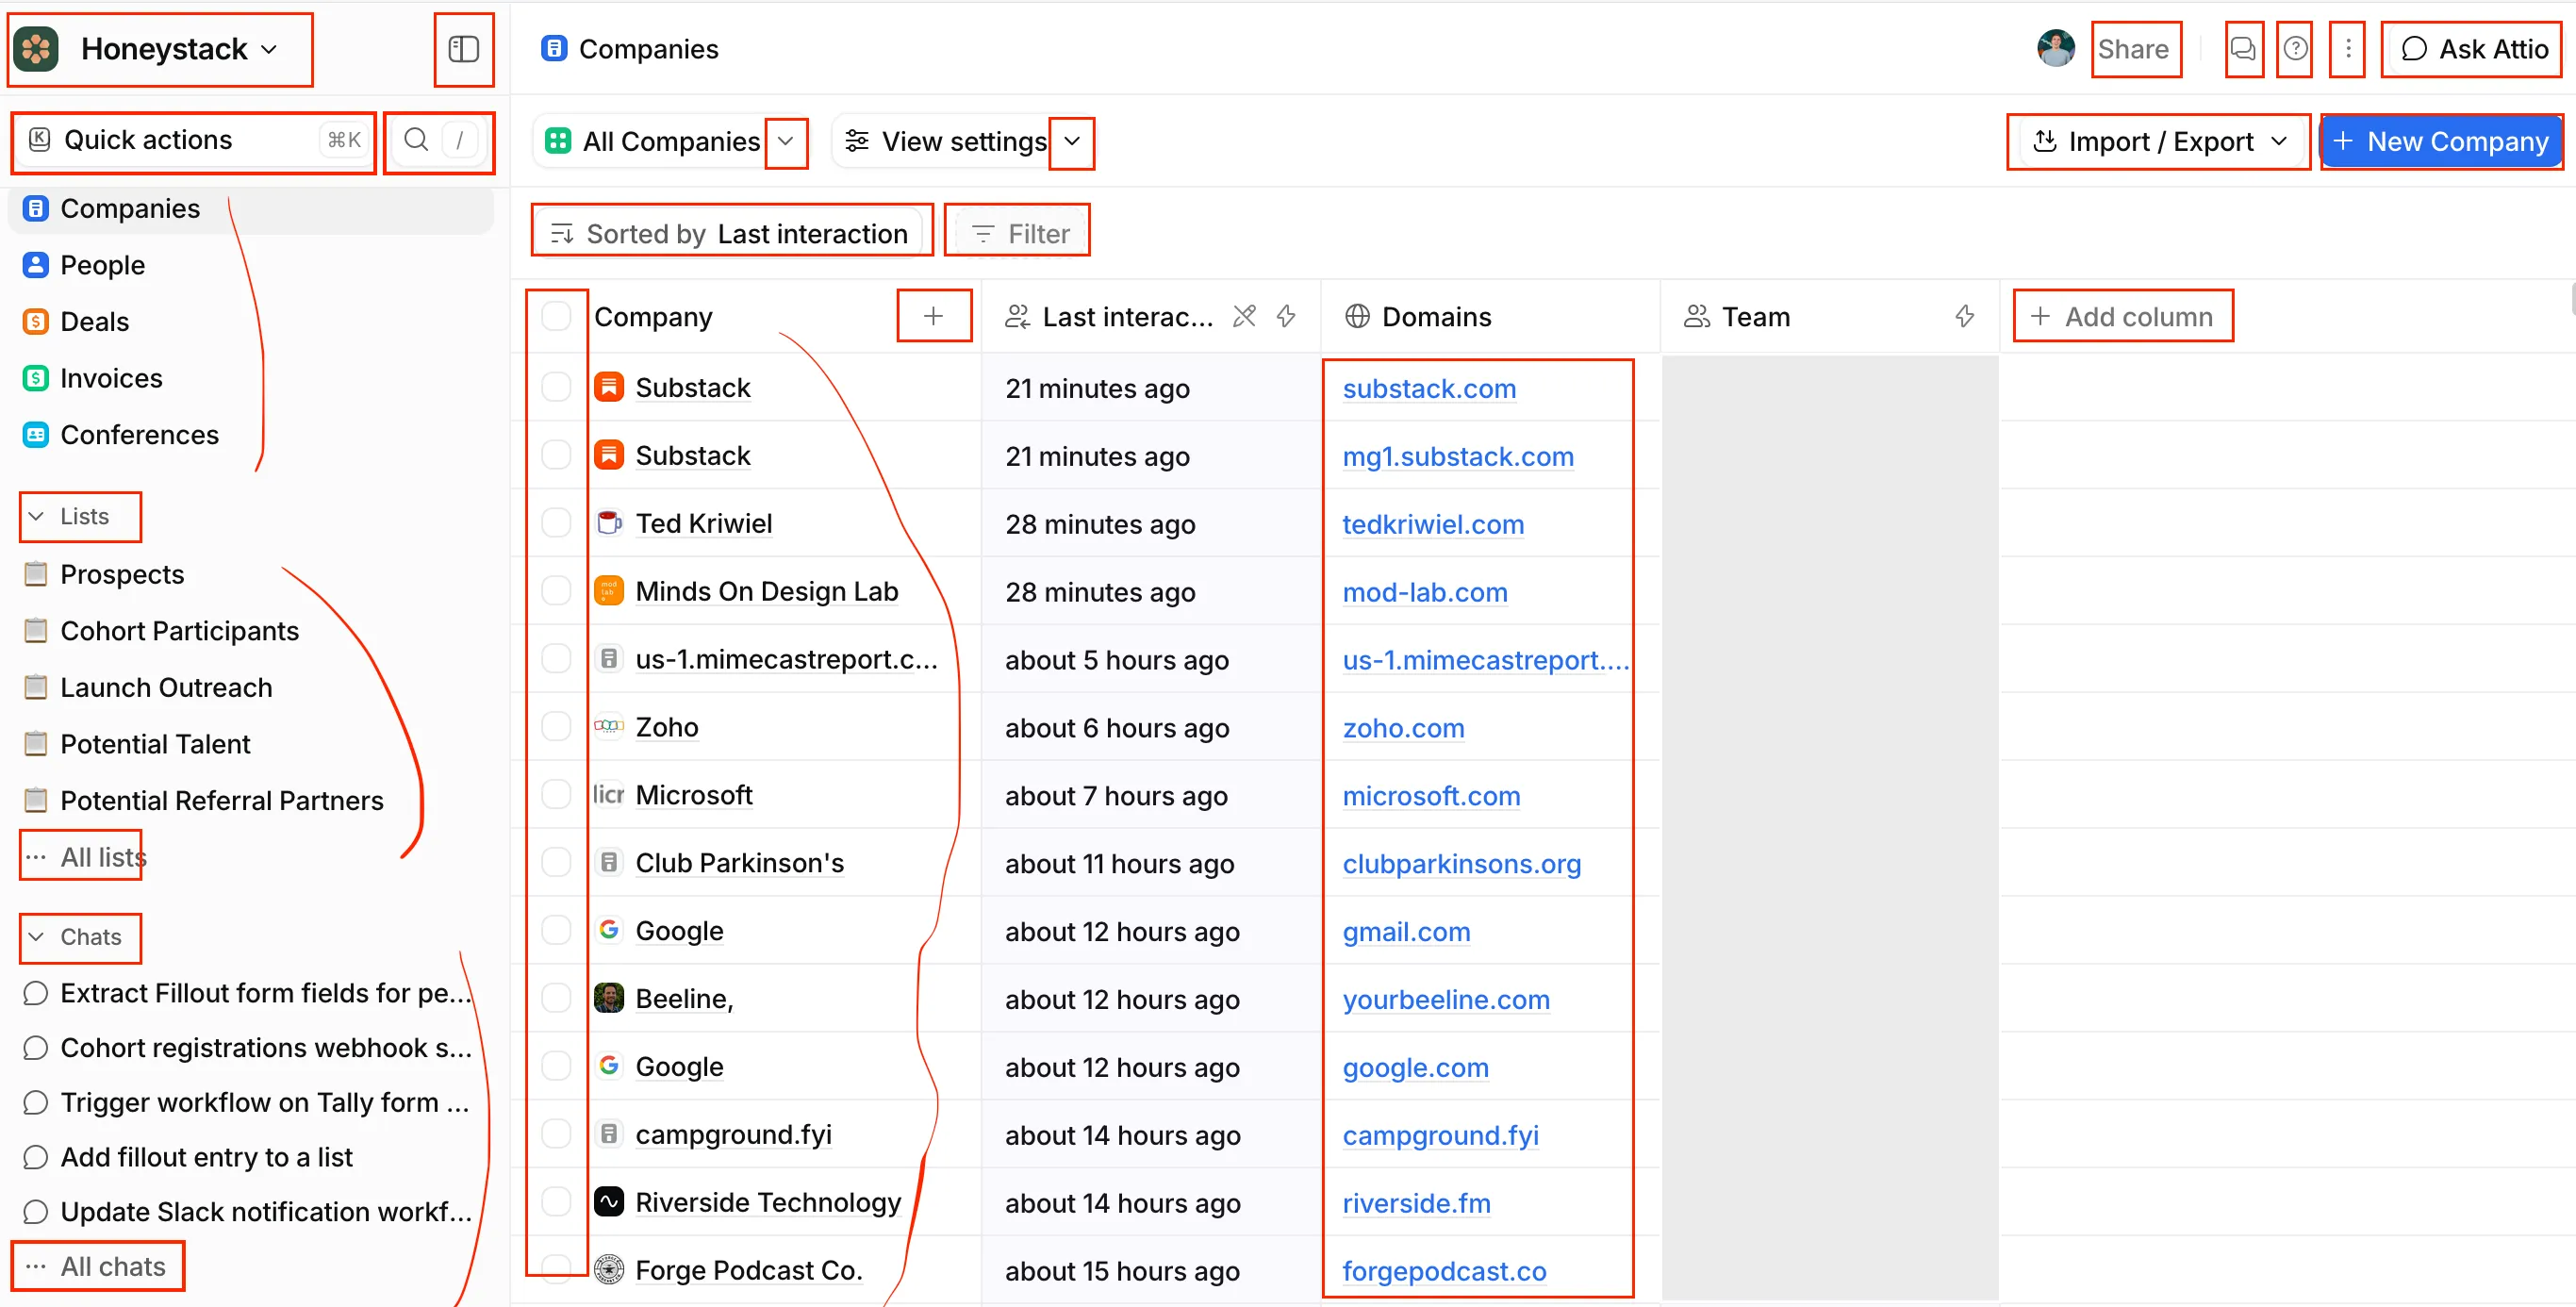Click the Forge Podcast Co. logo
Viewport: 2576px width, 1307px height.
pyautogui.click(x=609, y=1270)
